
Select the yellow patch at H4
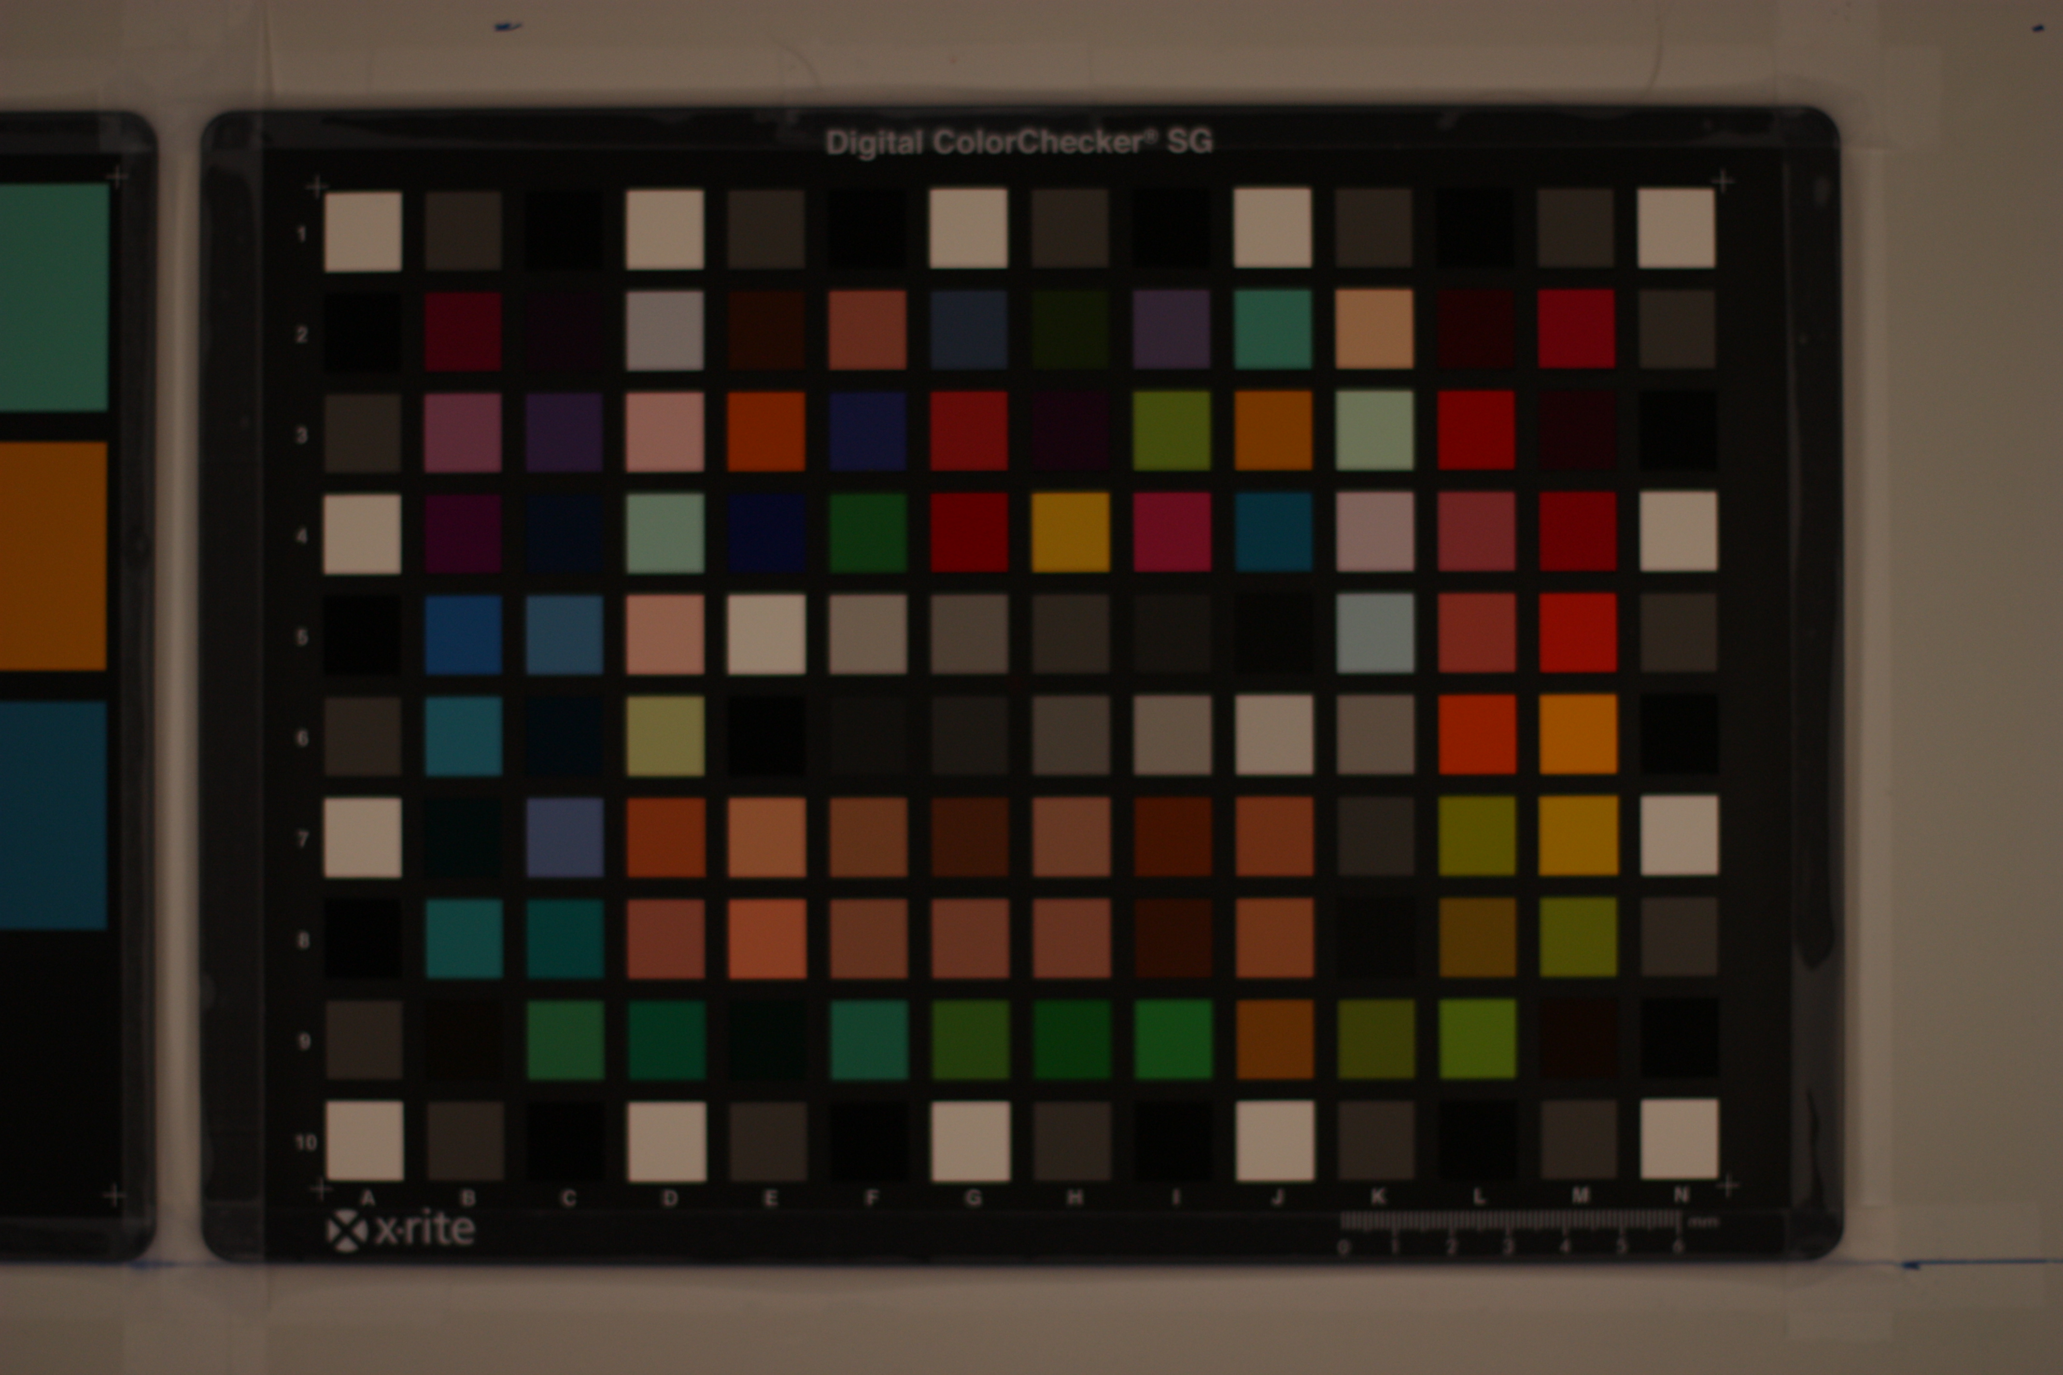(x=1070, y=533)
